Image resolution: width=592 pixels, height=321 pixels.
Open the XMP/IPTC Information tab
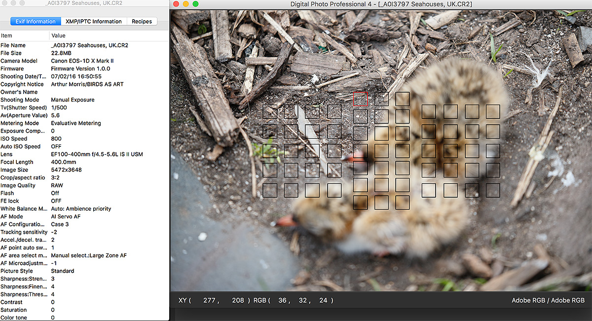tap(94, 21)
